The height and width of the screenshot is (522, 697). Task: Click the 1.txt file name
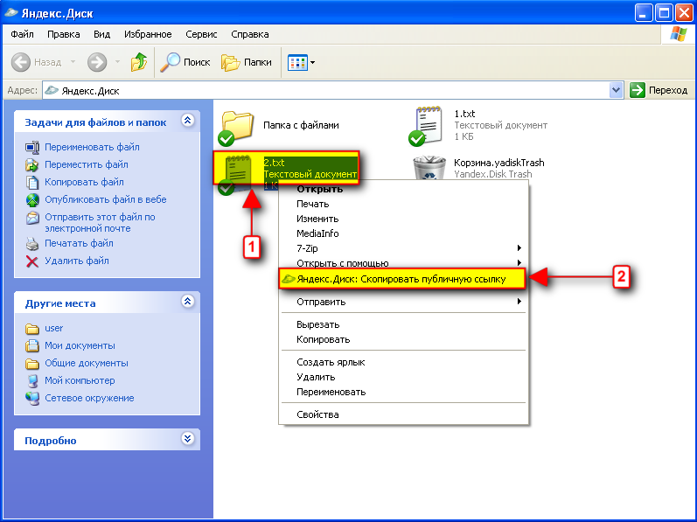pyautogui.click(x=464, y=114)
